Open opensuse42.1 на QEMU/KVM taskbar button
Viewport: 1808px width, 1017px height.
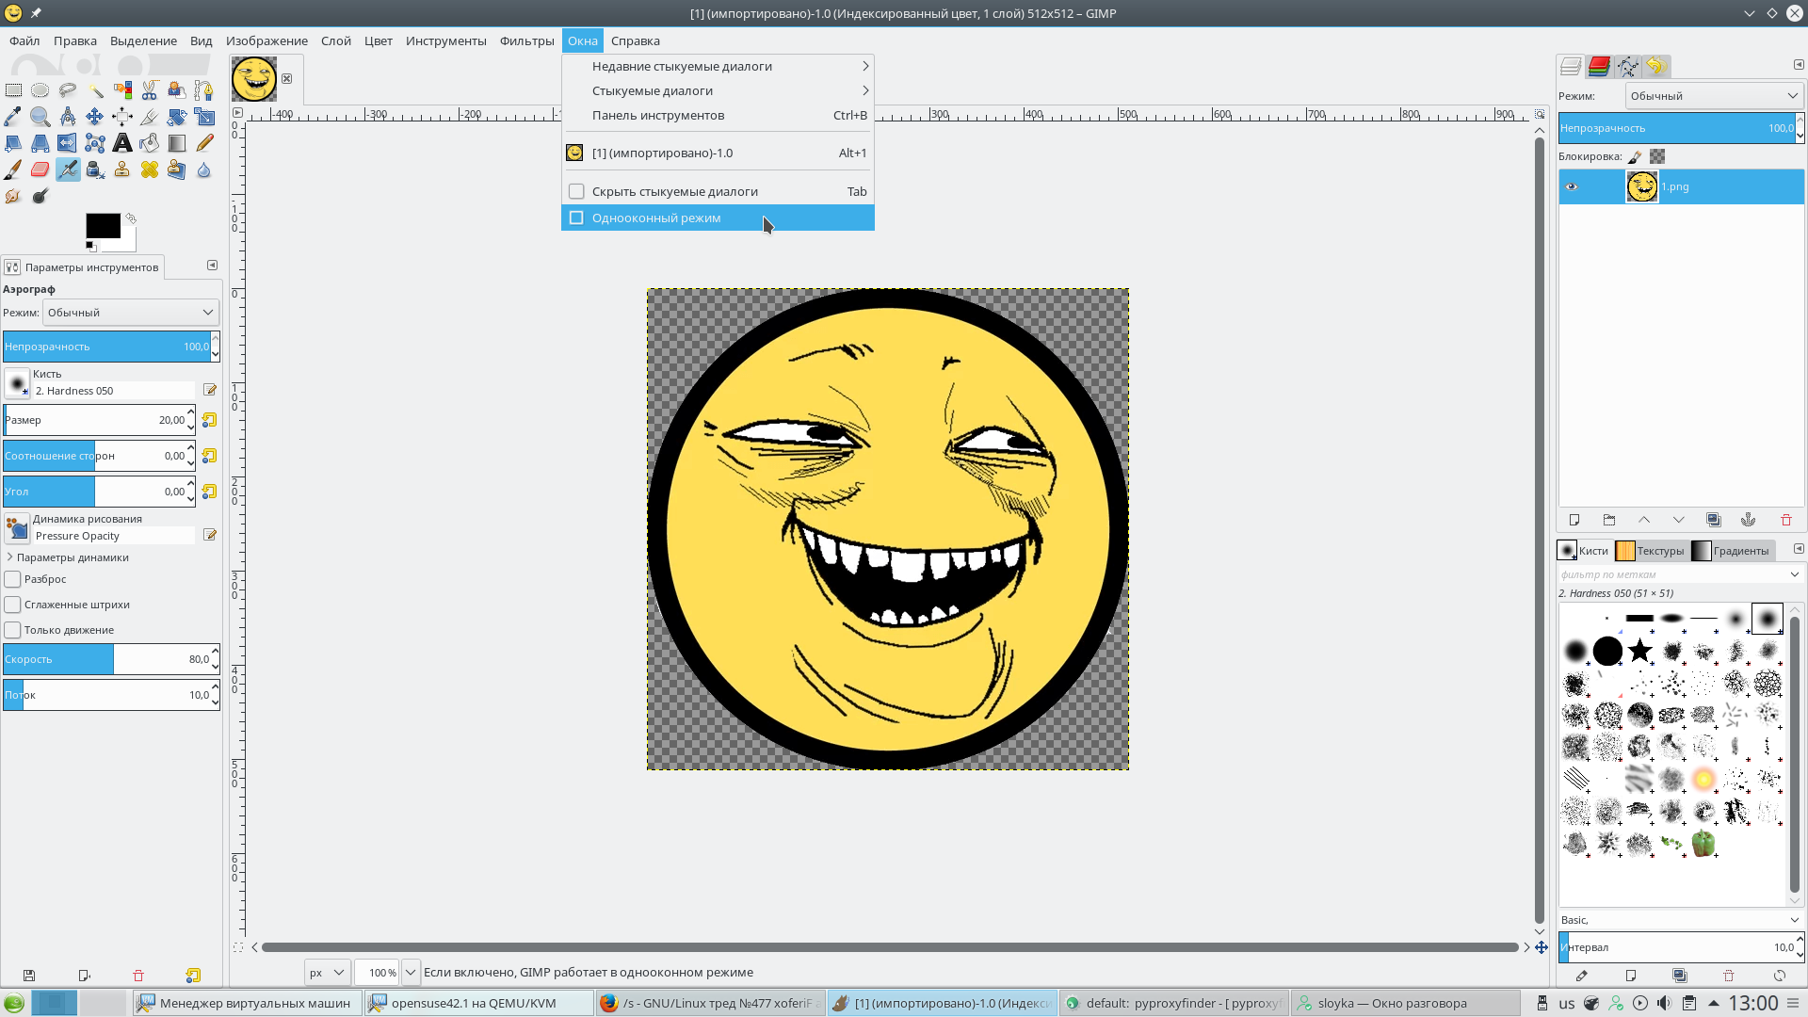[478, 1003]
